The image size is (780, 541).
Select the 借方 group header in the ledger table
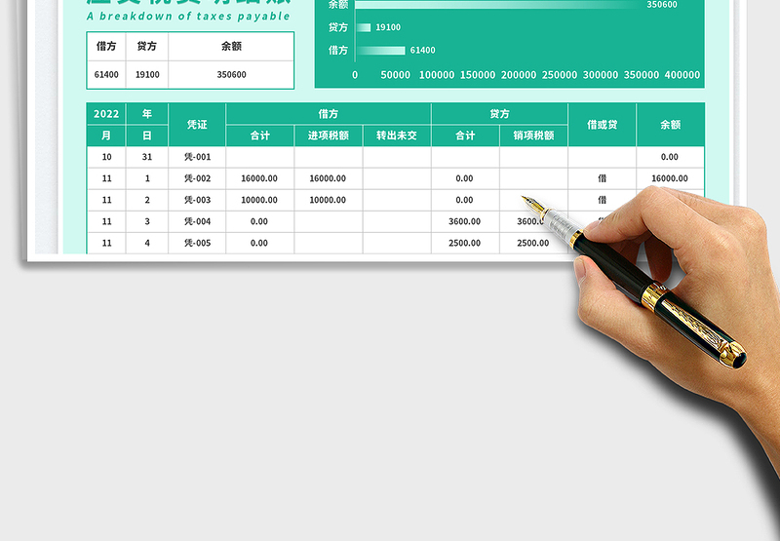click(x=329, y=114)
